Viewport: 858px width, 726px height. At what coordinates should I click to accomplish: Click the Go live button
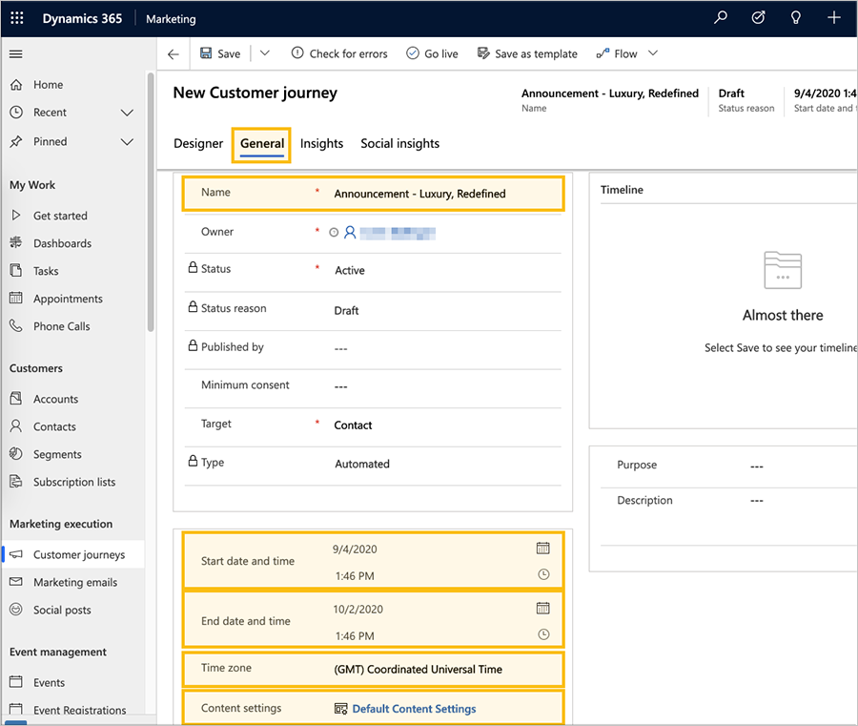click(x=432, y=53)
